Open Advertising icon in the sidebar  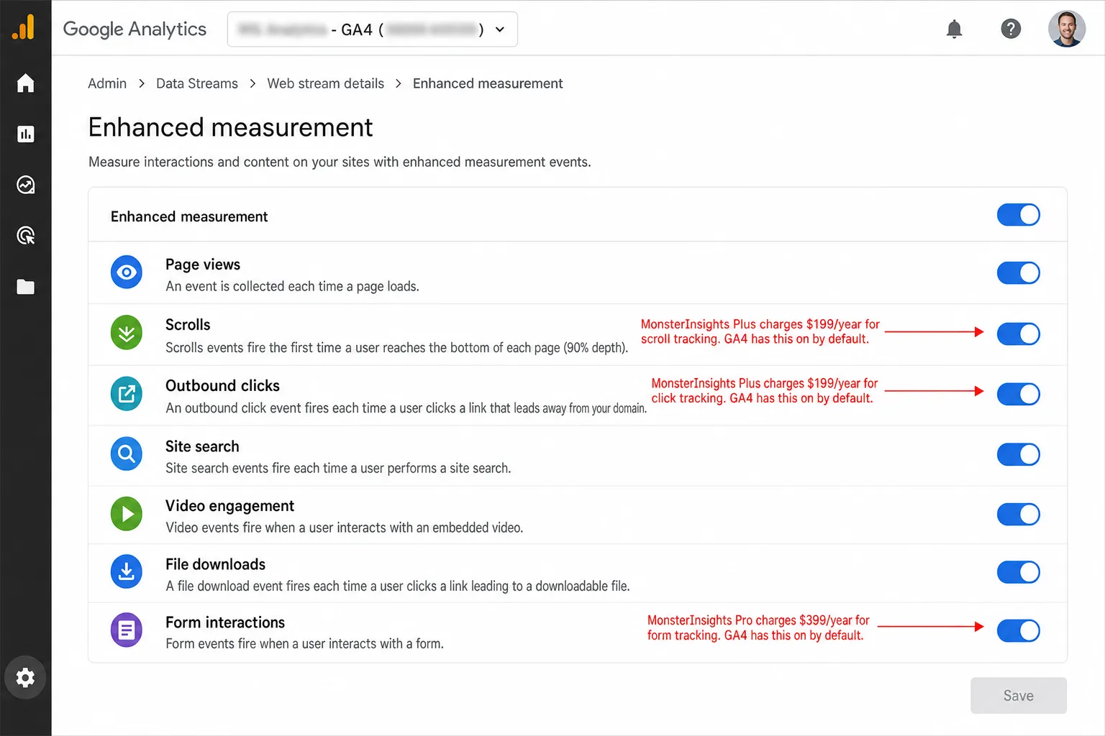(x=25, y=236)
